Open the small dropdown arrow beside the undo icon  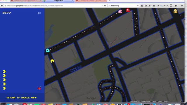tap(167, 6)
